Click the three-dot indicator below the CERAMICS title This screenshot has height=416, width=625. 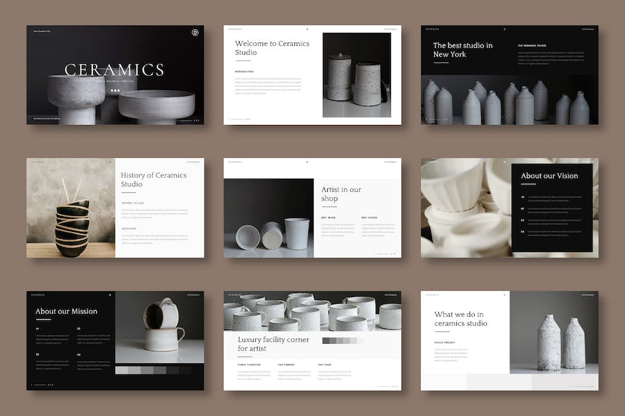115,90
